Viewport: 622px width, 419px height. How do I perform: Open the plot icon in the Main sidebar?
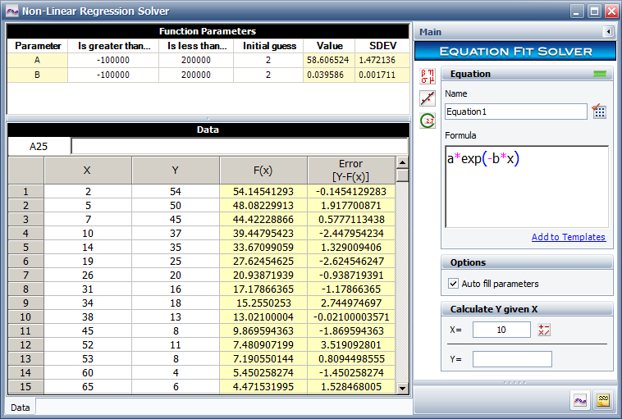point(428,98)
